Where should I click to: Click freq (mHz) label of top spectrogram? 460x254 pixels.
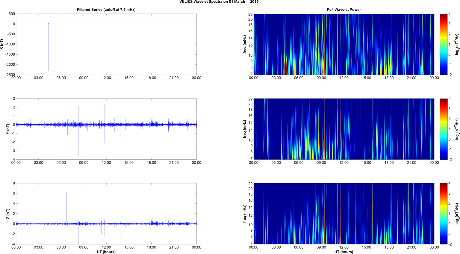[245, 44]
